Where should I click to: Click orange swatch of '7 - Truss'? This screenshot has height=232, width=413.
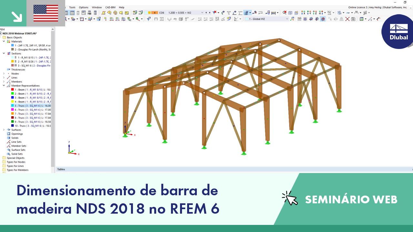[x=12, y=114]
